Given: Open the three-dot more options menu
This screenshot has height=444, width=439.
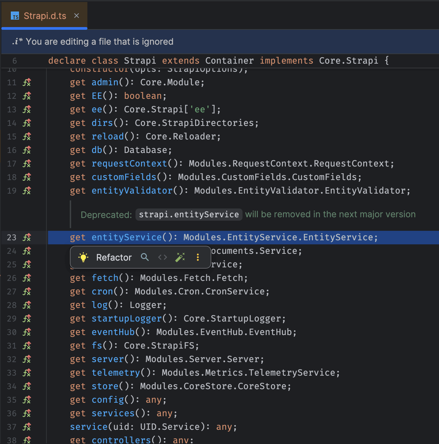Looking at the screenshot, I should click(x=198, y=257).
